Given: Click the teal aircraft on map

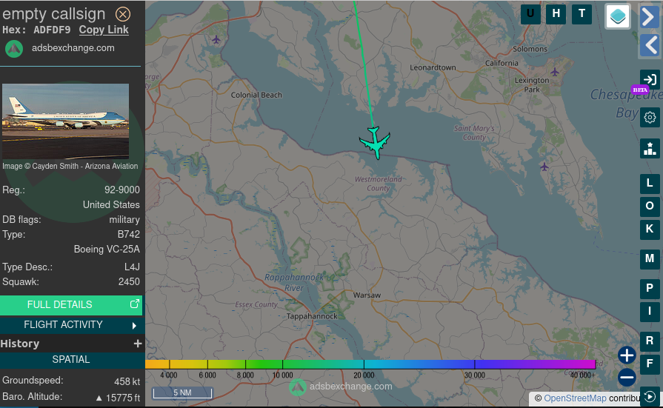Looking at the screenshot, I should [x=375, y=142].
